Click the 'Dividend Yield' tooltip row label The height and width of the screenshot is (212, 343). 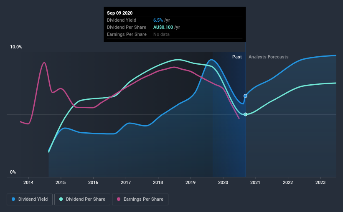[122, 20]
